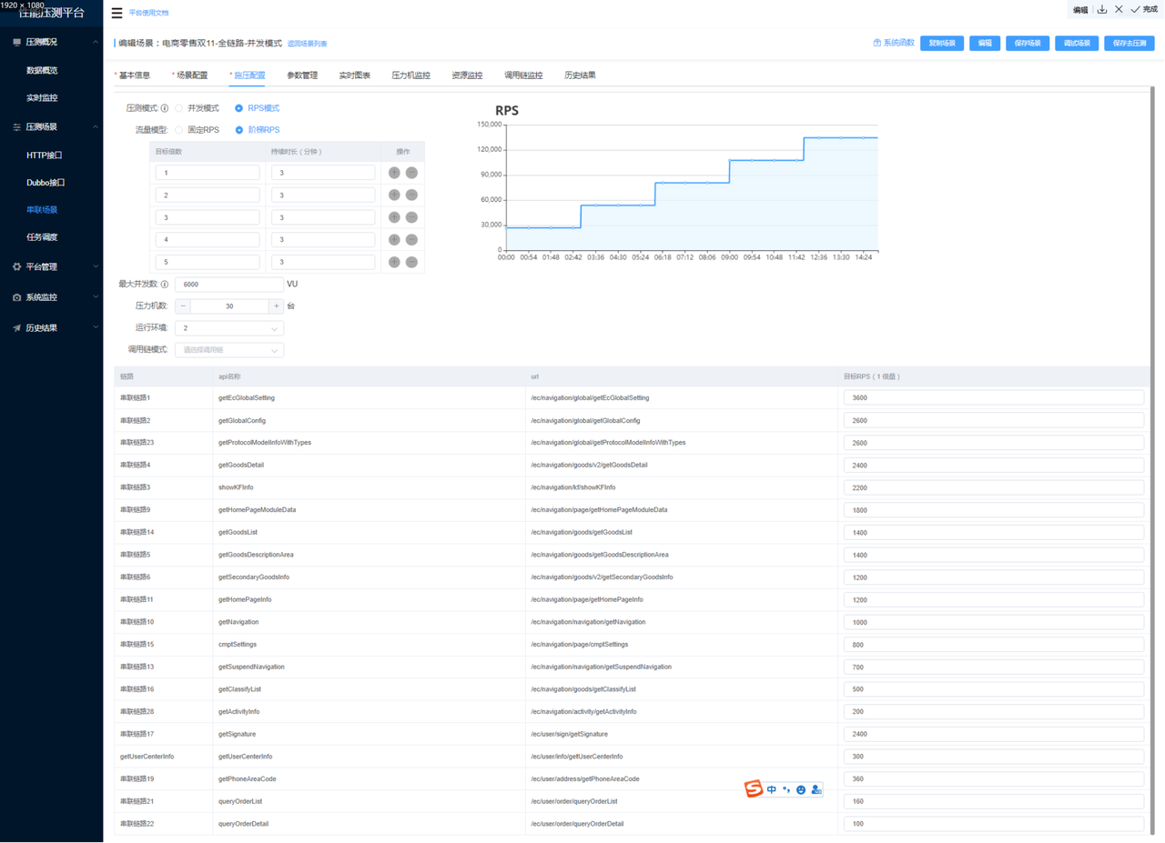Click the Sogou S input method icon
Viewport: 1165px width, 843px height.
point(754,789)
